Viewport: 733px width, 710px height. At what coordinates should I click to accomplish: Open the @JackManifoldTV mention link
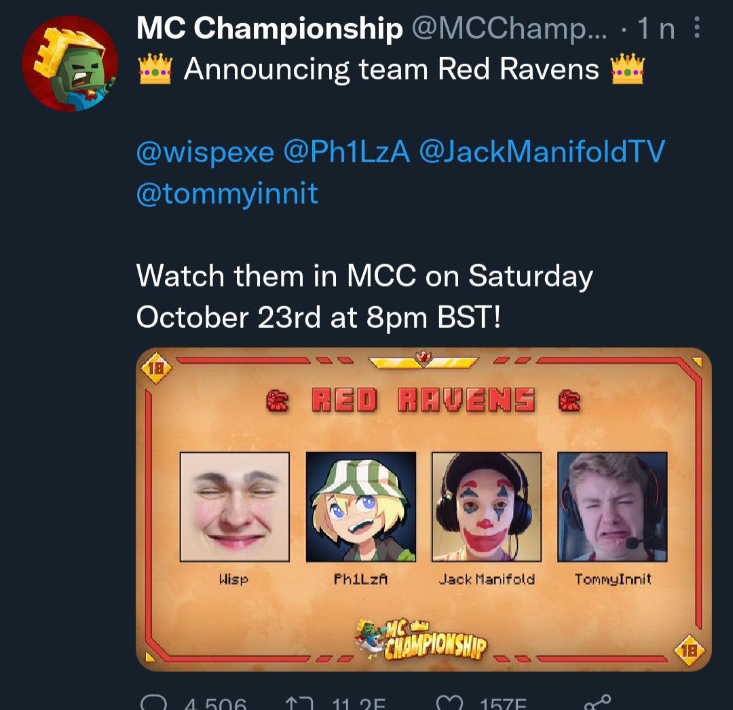coord(542,152)
